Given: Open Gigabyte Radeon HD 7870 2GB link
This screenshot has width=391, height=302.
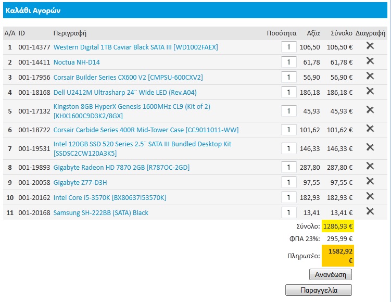Looking at the screenshot, I should [121, 167].
